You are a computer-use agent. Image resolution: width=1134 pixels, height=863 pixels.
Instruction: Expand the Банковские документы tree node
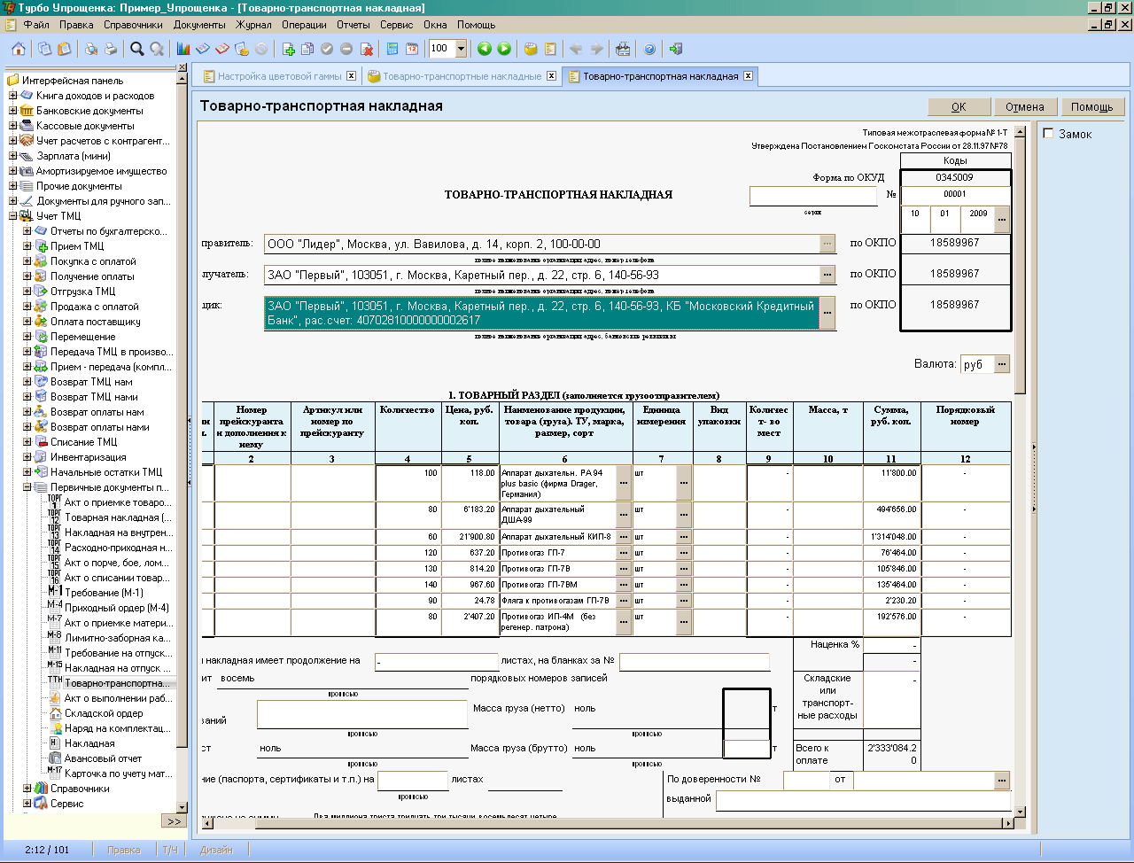[x=12, y=111]
